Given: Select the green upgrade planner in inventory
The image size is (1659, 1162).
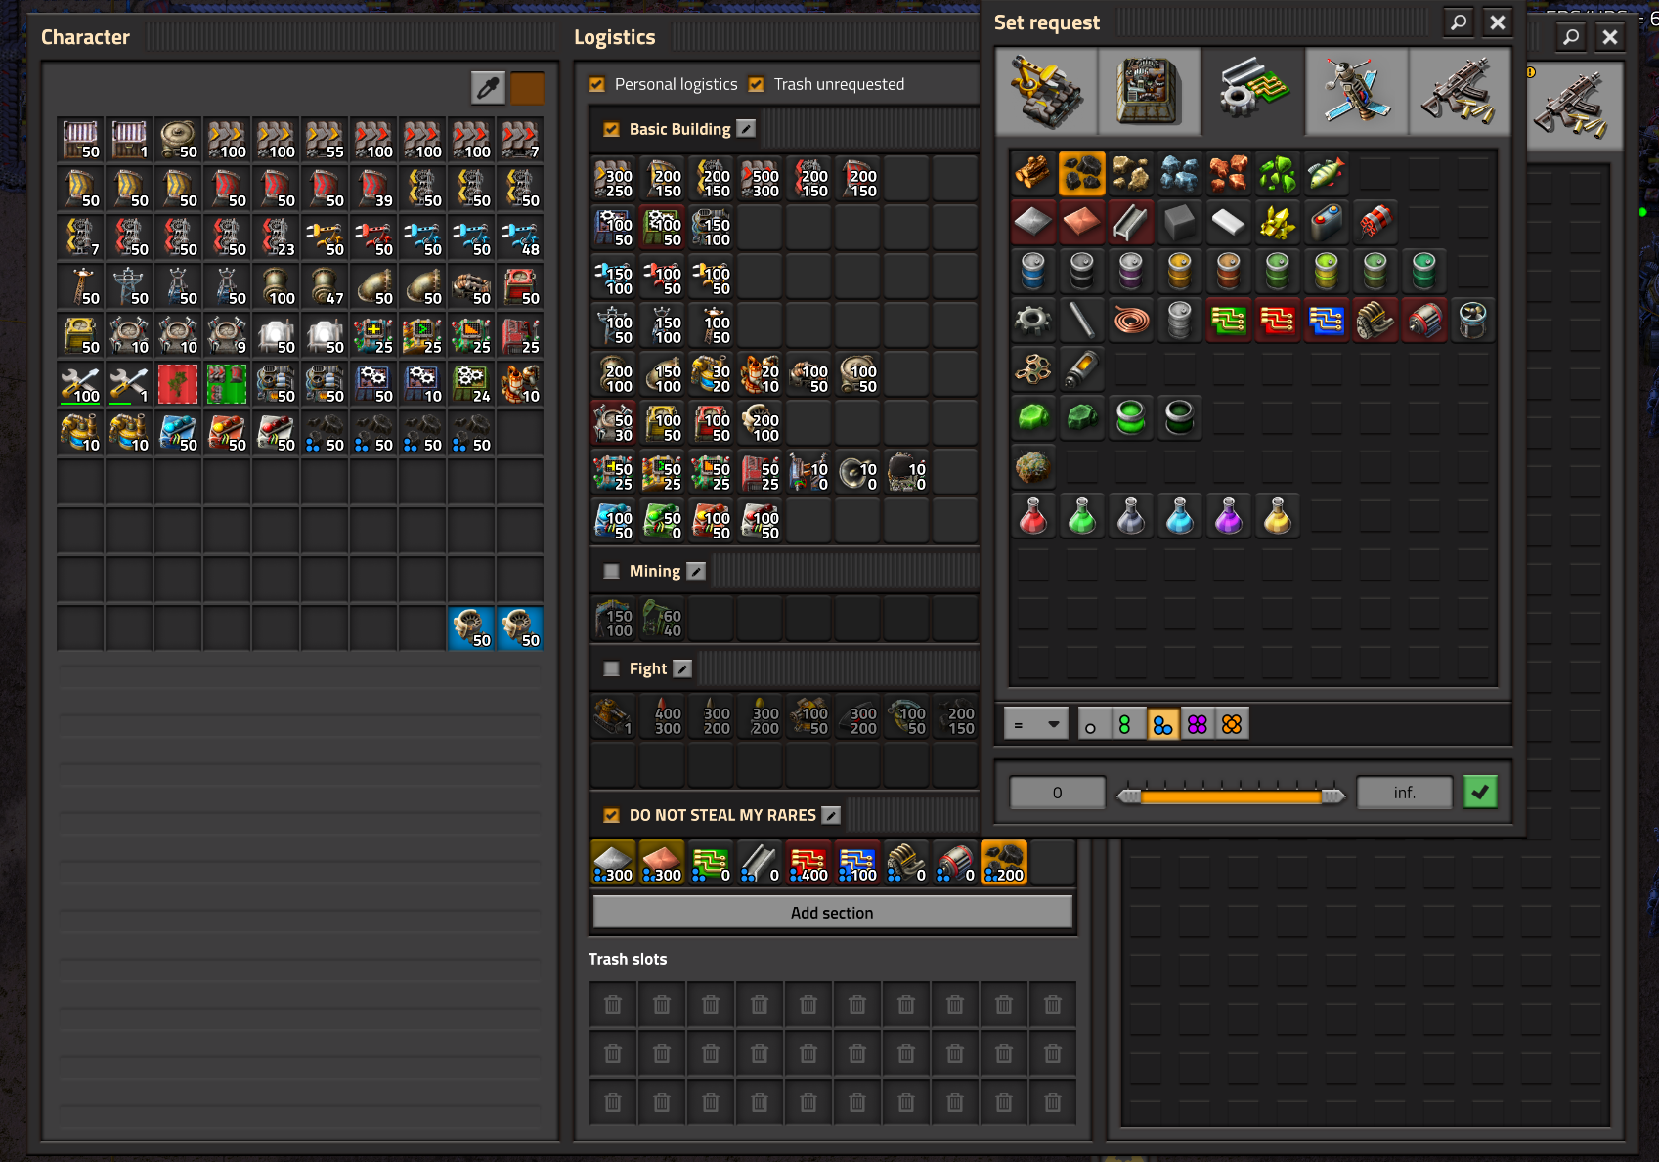Looking at the screenshot, I should 227,385.
